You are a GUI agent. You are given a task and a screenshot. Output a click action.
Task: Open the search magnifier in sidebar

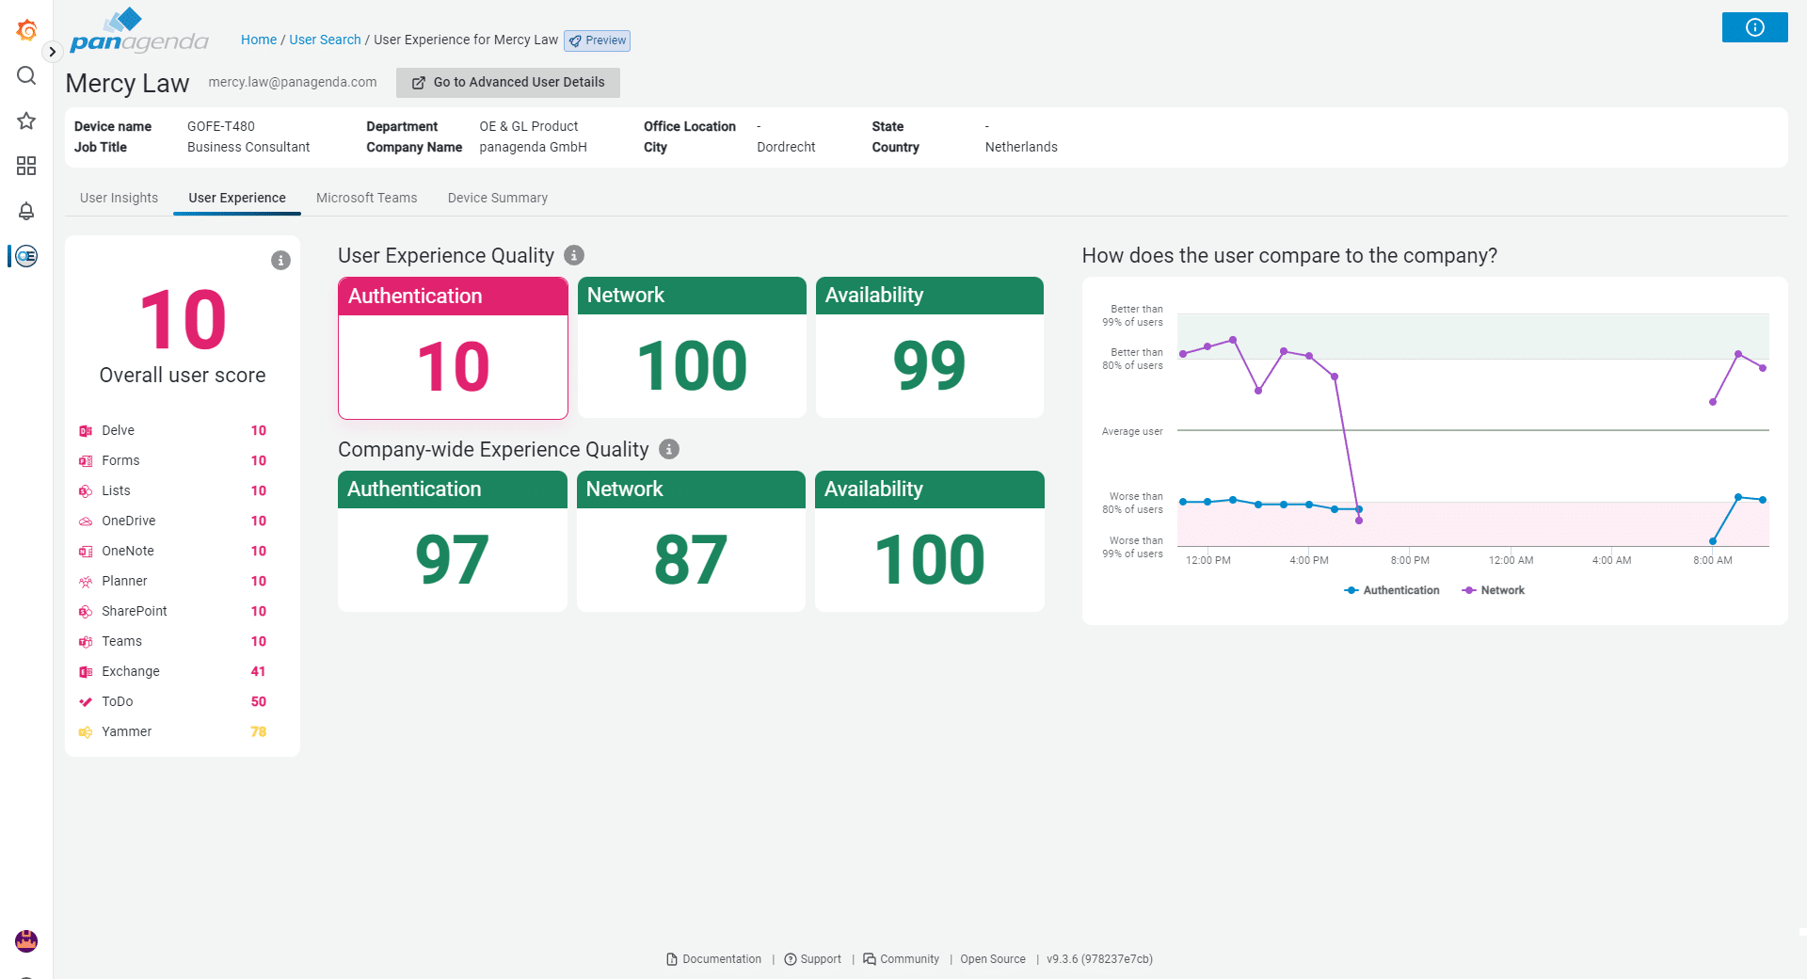point(26,75)
